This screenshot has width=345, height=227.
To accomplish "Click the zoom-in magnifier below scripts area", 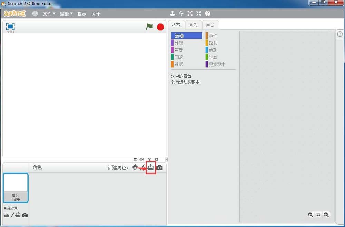I will 326,215.
